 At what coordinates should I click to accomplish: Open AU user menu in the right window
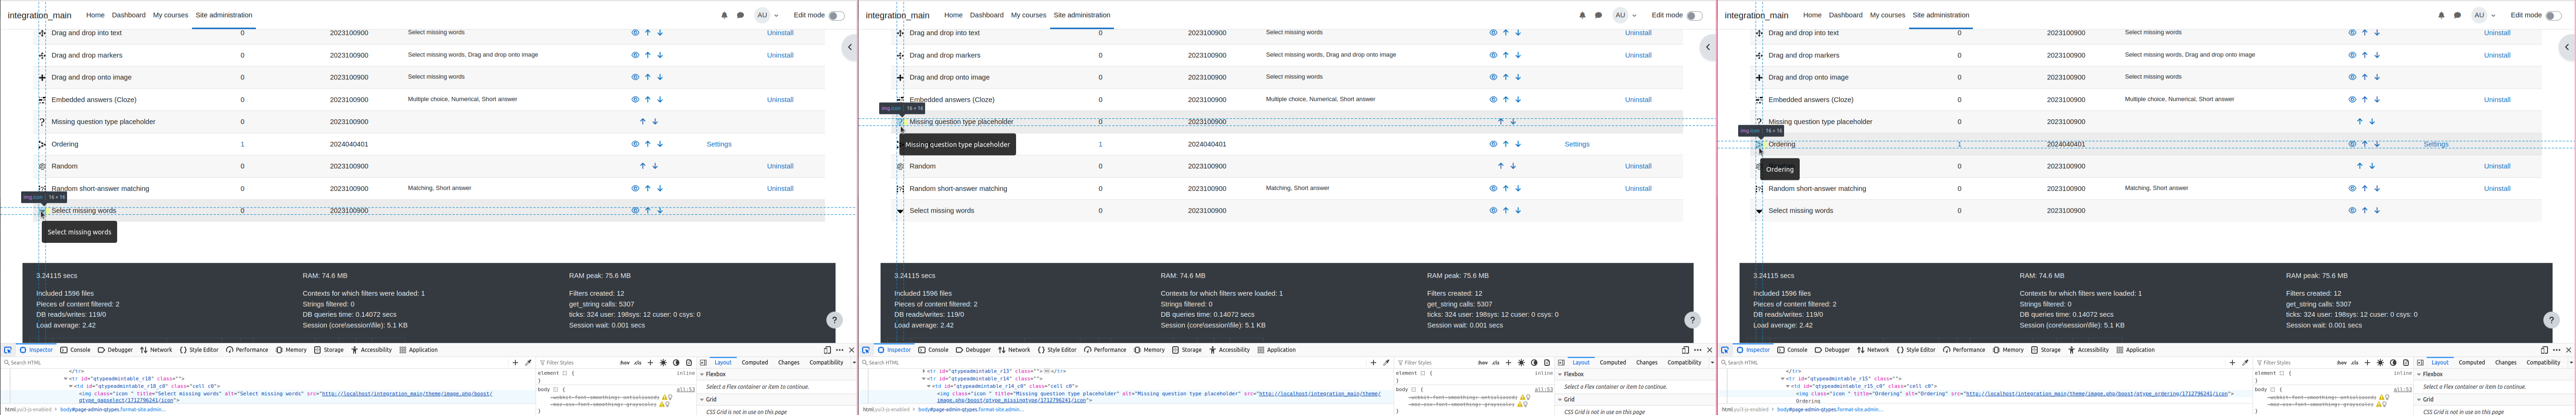2483,15
